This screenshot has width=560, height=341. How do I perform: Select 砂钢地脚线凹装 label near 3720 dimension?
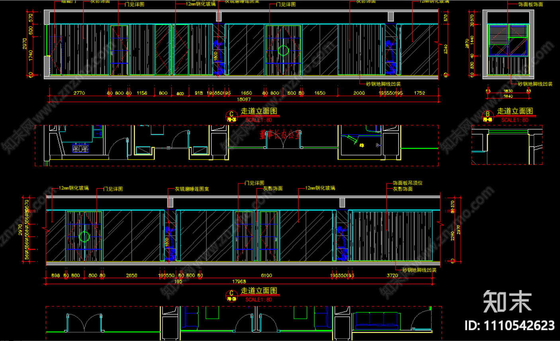coord(419,270)
